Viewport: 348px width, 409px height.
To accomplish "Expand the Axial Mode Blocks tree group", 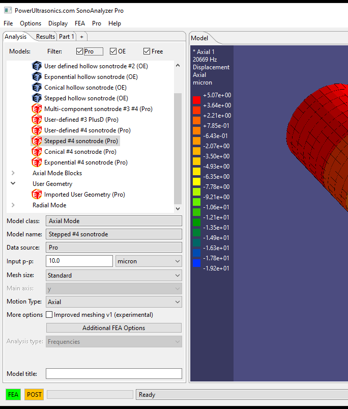I will click(13, 173).
